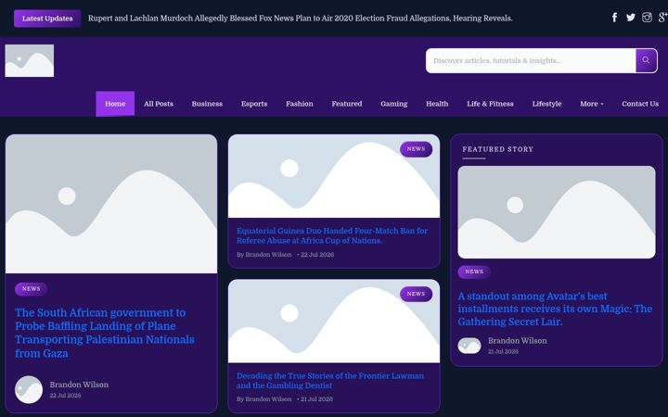Open Decoding the Frontier Lawman article

[x=330, y=381]
